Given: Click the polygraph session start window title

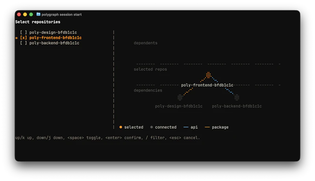Looking at the screenshot, I should click(61, 15).
